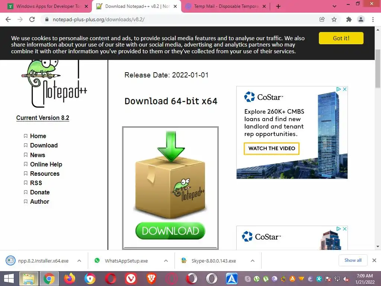The height and width of the screenshot is (286, 381).
Task: Open the tab search chevron
Action: pyautogui.click(x=334, y=6)
